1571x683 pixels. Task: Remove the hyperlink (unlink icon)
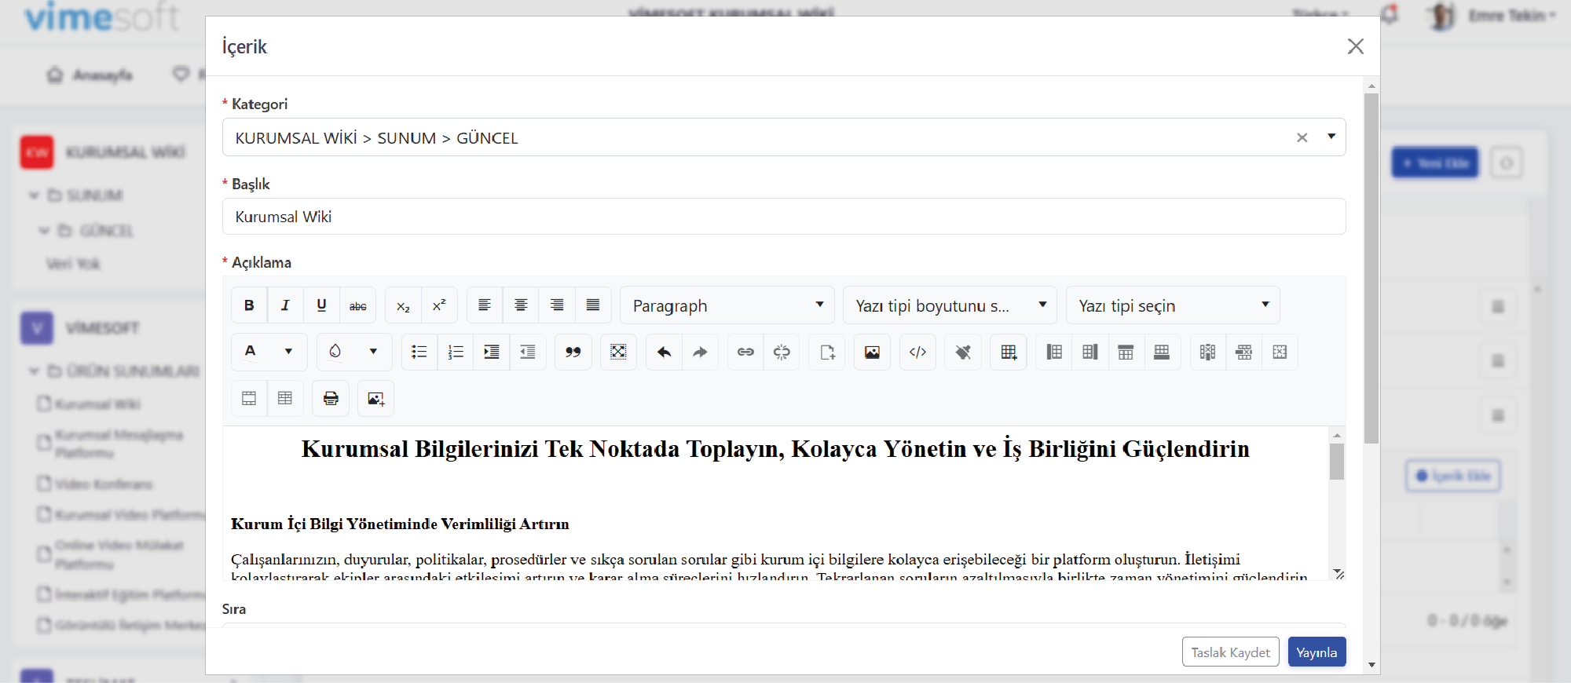pos(782,352)
